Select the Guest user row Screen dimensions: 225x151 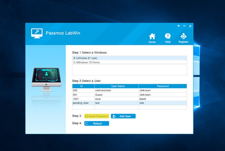tap(129, 94)
